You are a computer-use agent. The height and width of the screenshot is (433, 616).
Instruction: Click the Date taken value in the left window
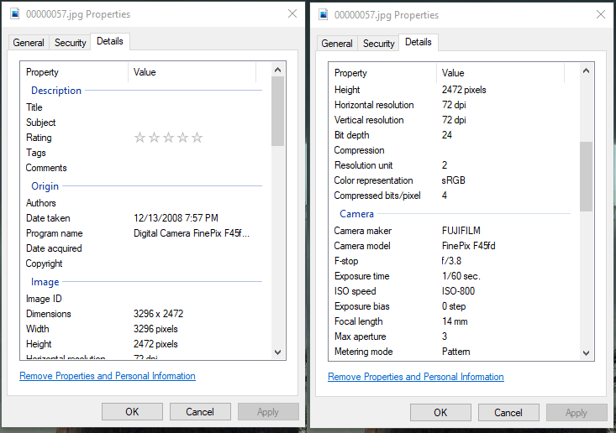[x=176, y=218]
